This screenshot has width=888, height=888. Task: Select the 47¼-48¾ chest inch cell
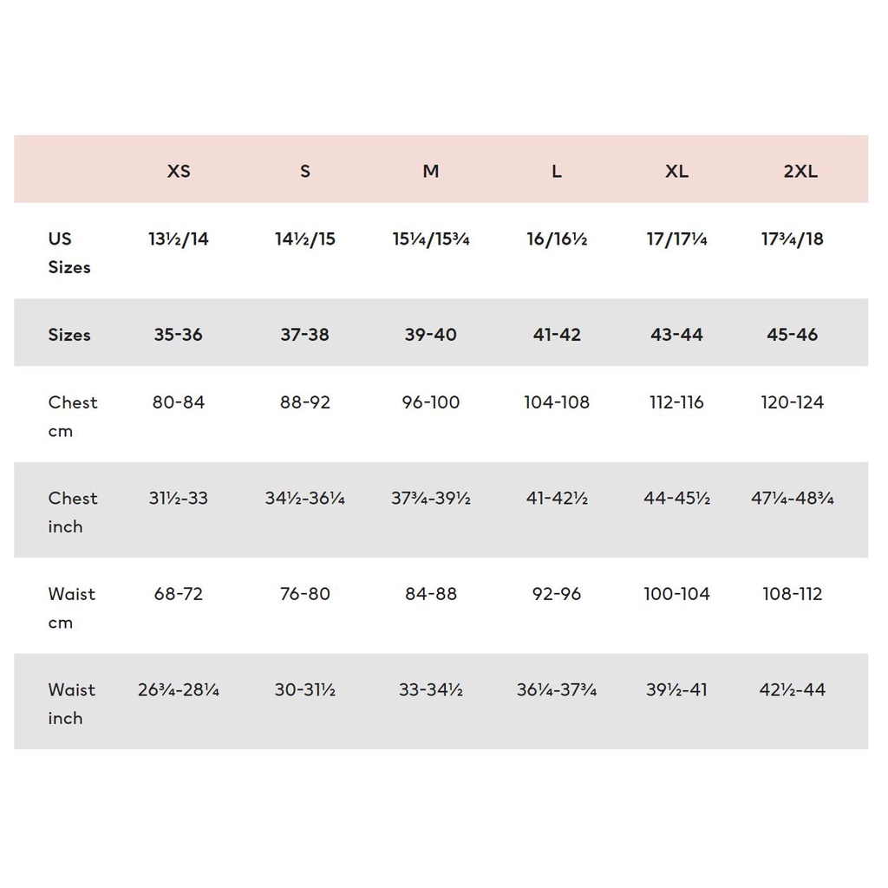point(793,499)
